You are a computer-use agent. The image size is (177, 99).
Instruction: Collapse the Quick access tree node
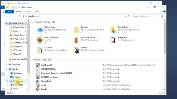7,23
